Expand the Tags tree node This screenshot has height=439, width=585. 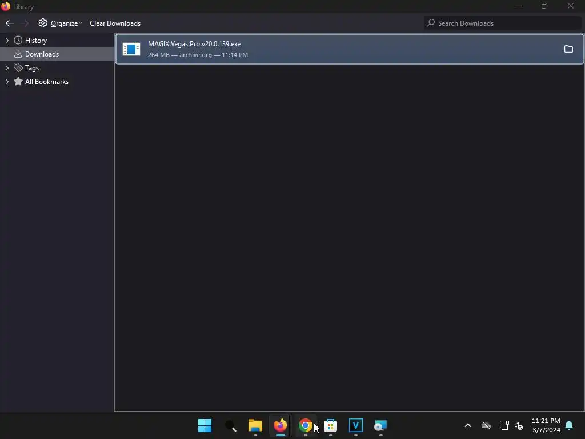[7, 68]
